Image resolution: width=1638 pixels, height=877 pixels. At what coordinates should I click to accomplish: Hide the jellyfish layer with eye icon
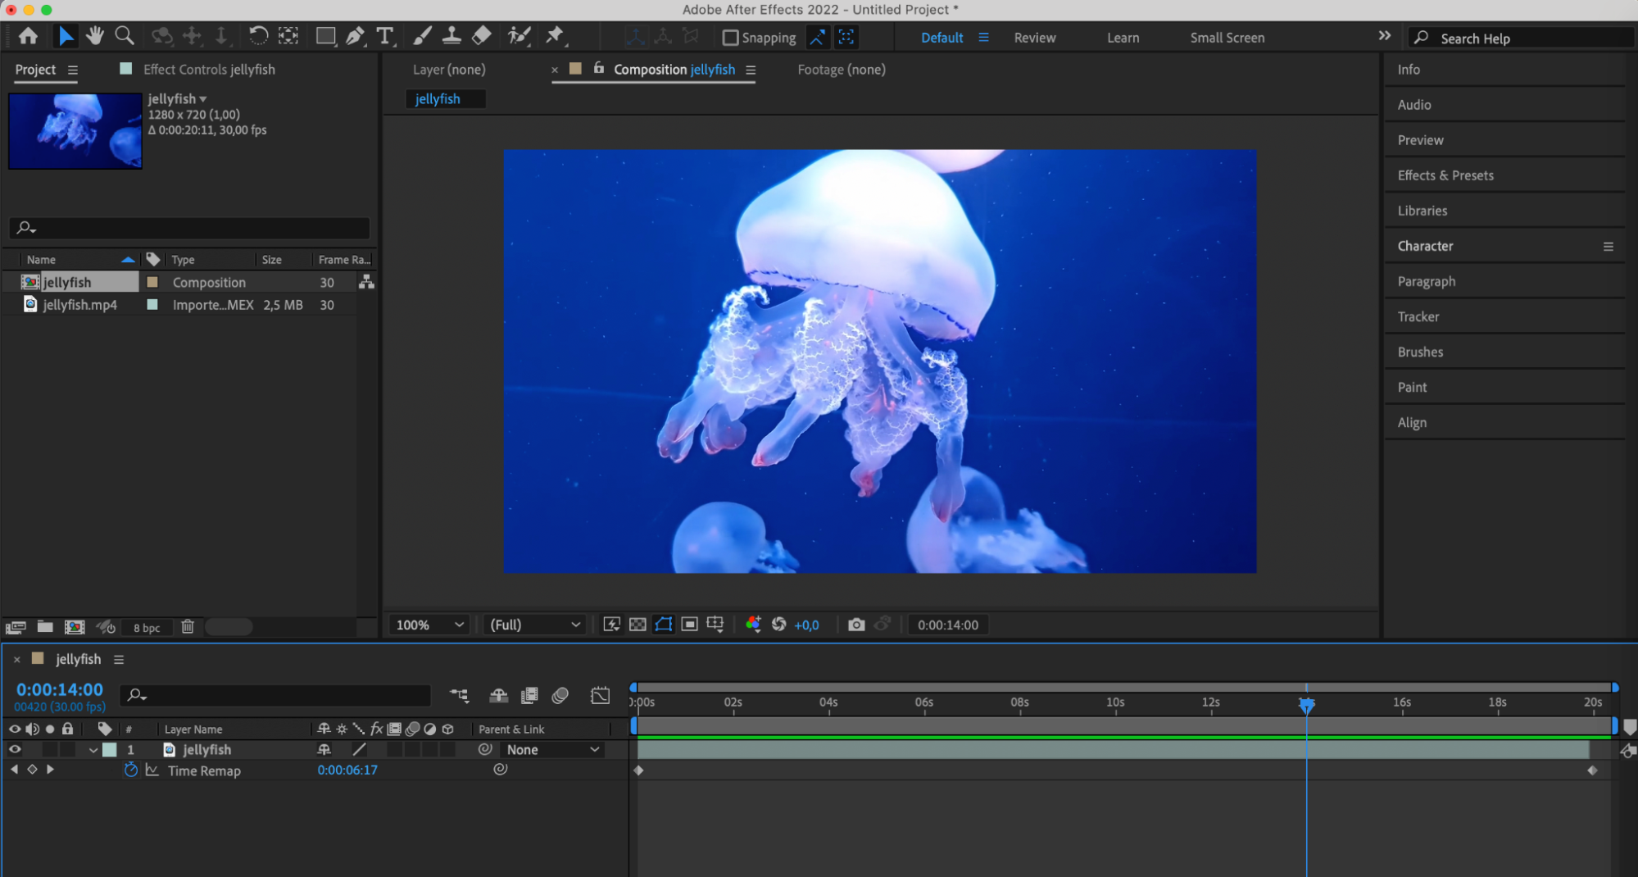[x=15, y=749]
